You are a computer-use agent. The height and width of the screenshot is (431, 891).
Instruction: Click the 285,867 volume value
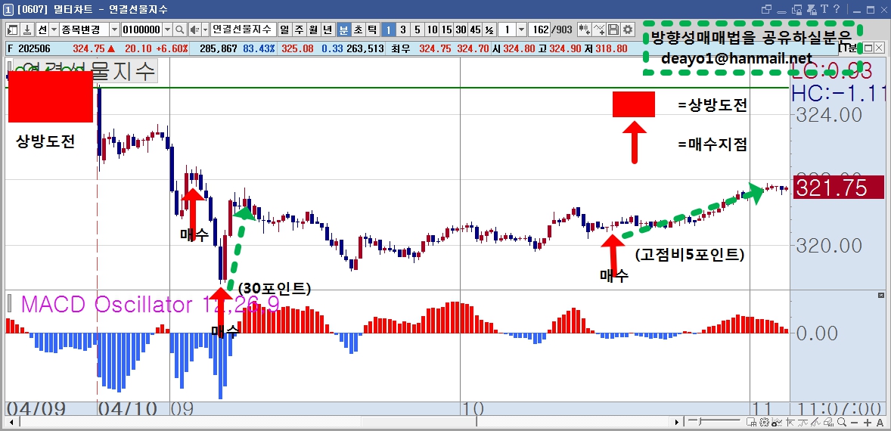click(x=218, y=49)
